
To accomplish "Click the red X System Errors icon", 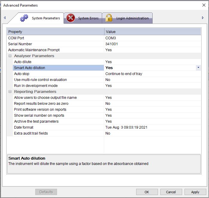I will pyautogui.click(x=70, y=18).
